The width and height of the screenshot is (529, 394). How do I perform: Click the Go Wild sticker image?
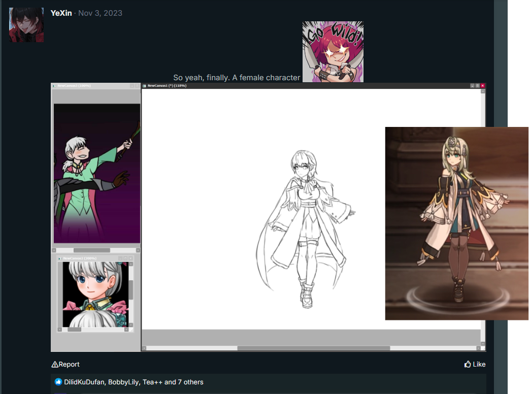pos(333,52)
